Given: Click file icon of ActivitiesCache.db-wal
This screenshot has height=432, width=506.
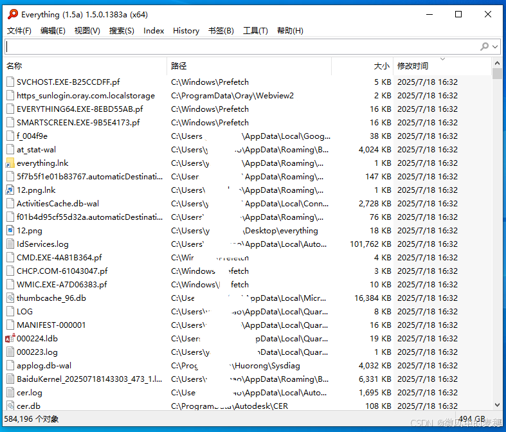Looking at the screenshot, I should click(x=10, y=204).
